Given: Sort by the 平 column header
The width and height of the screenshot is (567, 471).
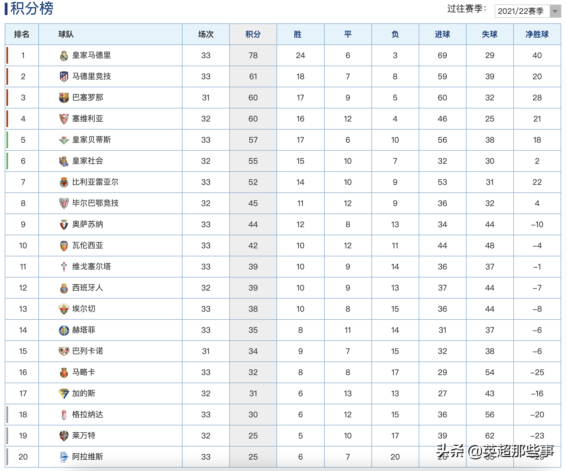Looking at the screenshot, I should 348,34.
